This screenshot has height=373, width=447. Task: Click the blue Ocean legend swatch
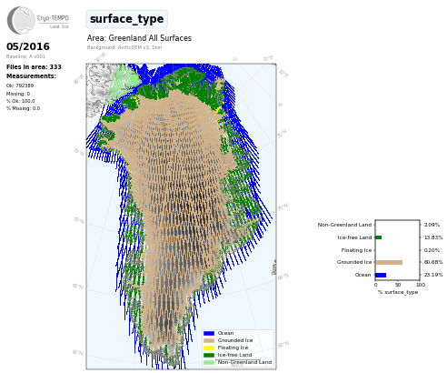click(209, 333)
